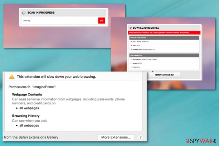Click the red X beside Risk: HIGH
The width and height of the screenshot is (219, 146).
[x=131, y=46]
